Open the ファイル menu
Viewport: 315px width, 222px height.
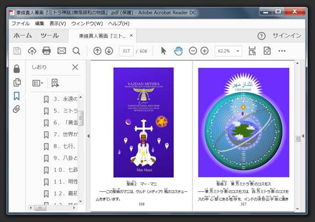[x=20, y=24]
